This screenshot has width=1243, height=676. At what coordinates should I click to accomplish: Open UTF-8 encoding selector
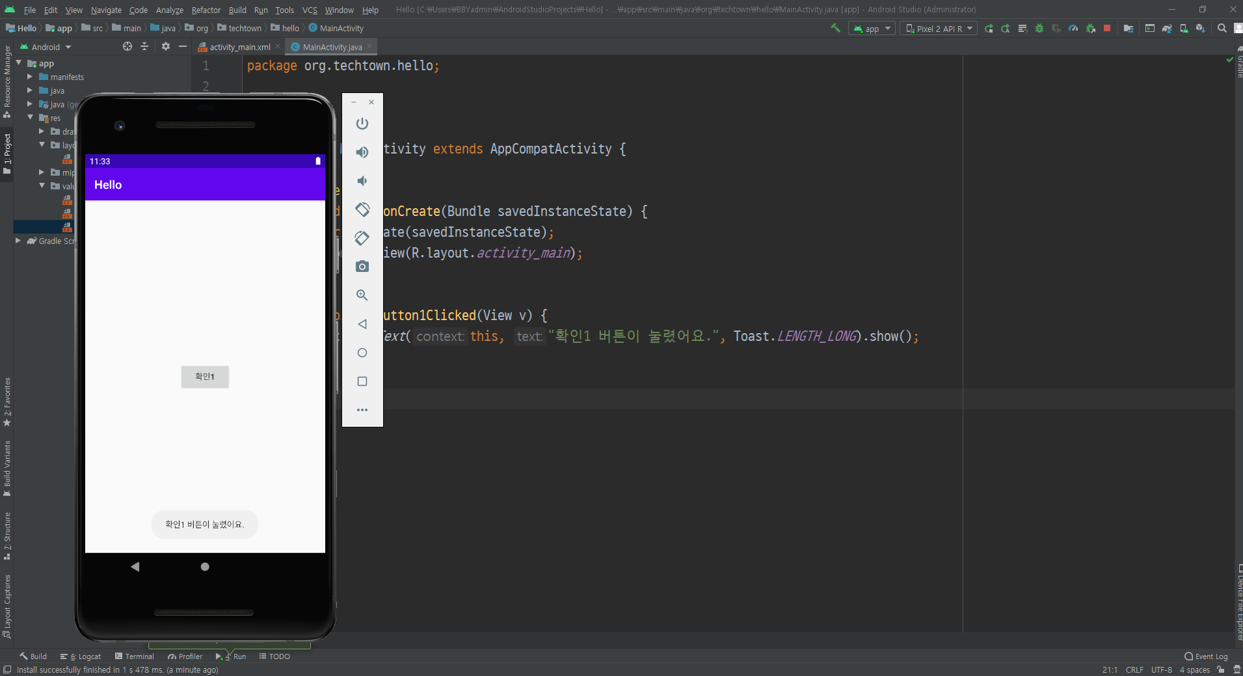pos(1161,670)
